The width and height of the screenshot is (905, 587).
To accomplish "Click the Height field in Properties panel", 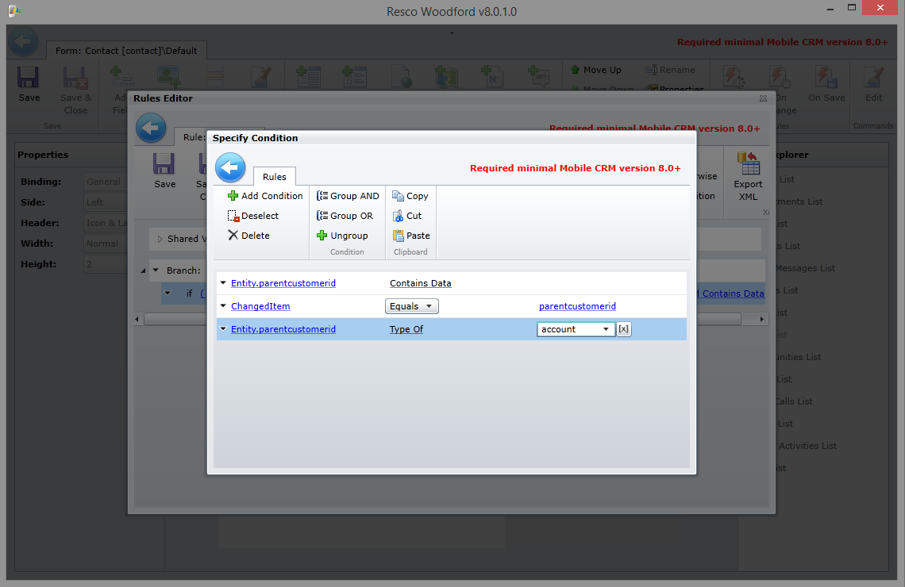I will (105, 265).
